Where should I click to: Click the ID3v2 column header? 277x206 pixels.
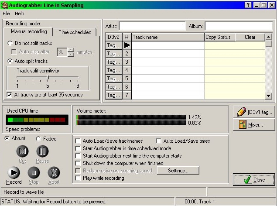coord(113,37)
